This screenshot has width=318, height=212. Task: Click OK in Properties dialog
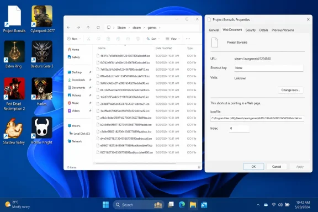pyautogui.click(x=253, y=167)
